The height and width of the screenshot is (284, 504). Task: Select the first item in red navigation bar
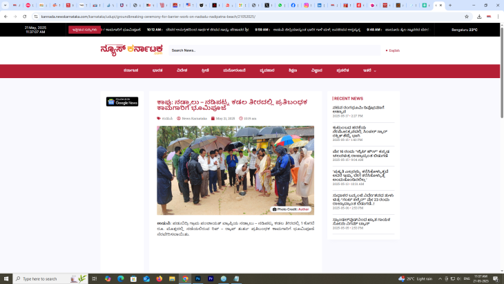pos(131,70)
